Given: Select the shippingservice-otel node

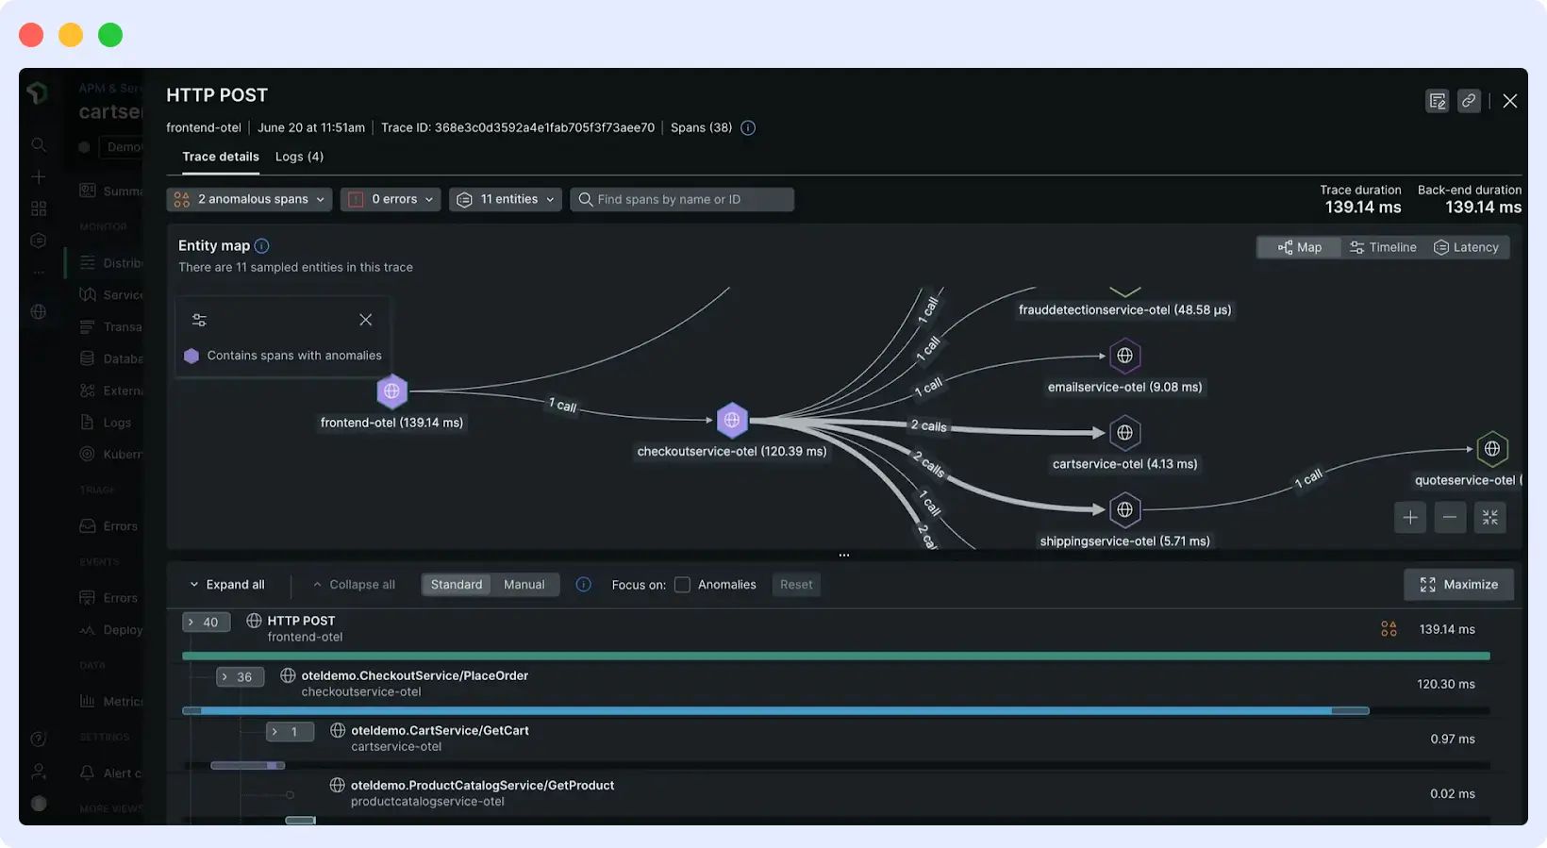Looking at the screenshot, I should 1124,510.
